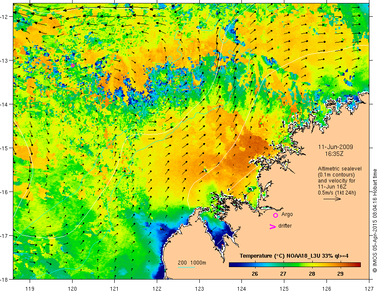Click latitude label -18 on left axis
378x292 pixels.
click(x=4, y=279)
